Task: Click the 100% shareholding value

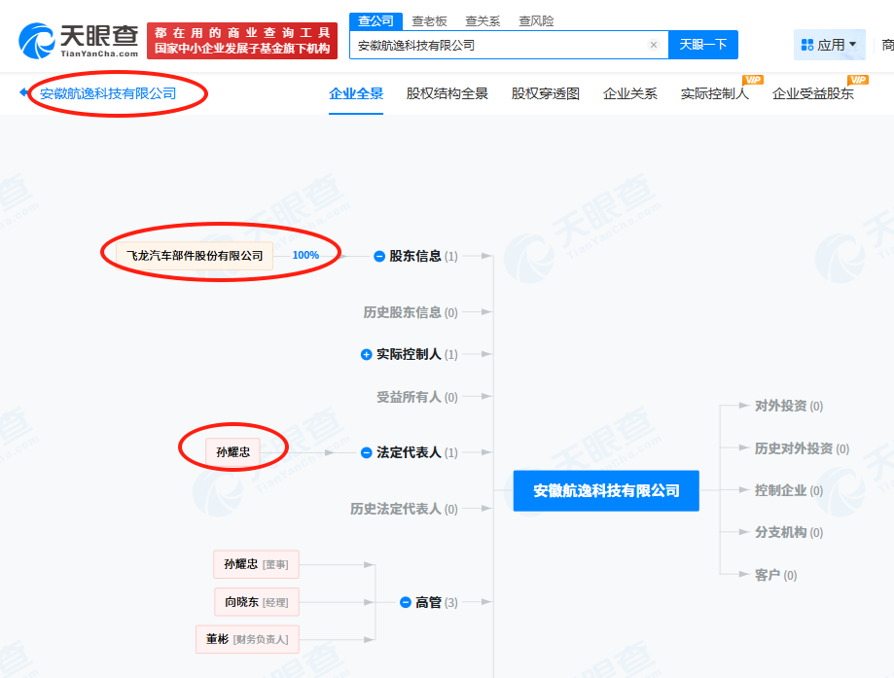Action: (x=305, y=256)
